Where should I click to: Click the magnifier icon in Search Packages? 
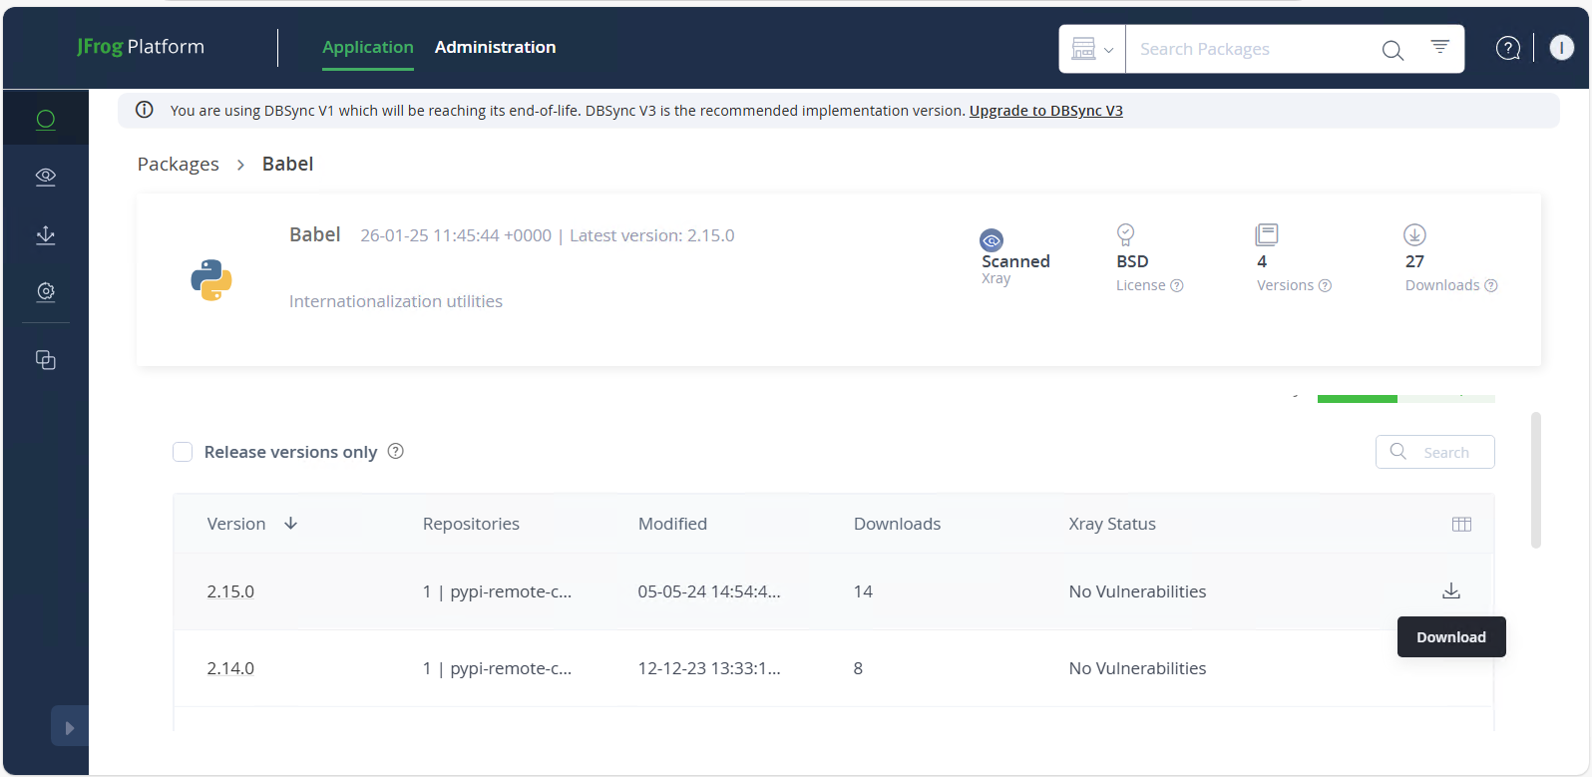point(1393,50)
